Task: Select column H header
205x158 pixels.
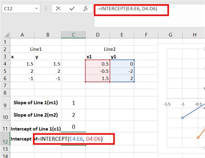Action: click(x=195, y=35)
